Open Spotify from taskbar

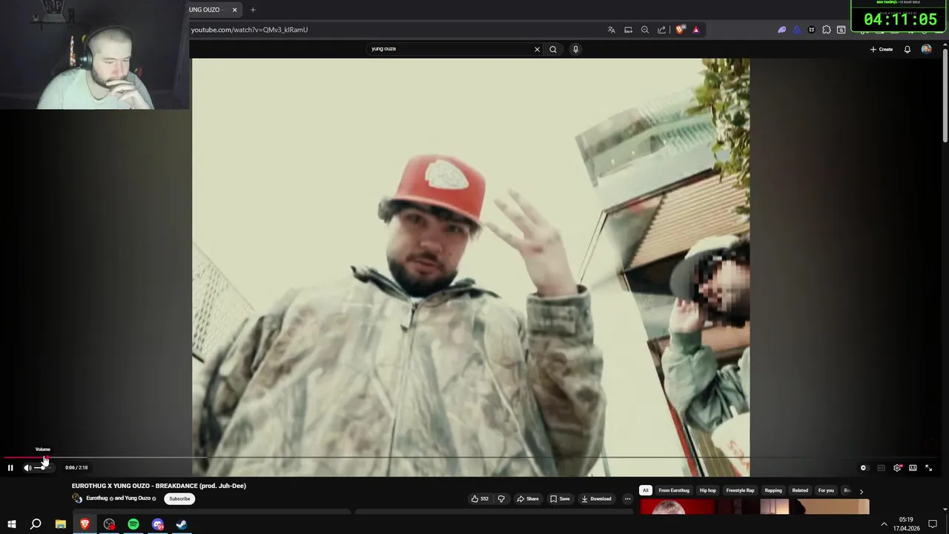[x=133, y=524]
